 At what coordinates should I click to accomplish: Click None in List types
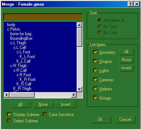(127, 60)
